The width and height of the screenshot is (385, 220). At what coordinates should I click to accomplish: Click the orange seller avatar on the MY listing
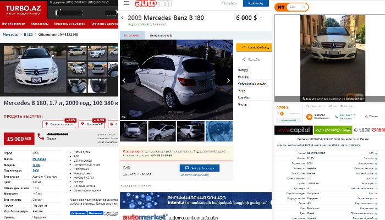pos(309,117)
